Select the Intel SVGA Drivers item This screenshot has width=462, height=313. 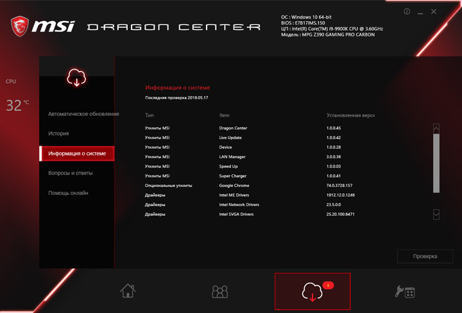236,214
